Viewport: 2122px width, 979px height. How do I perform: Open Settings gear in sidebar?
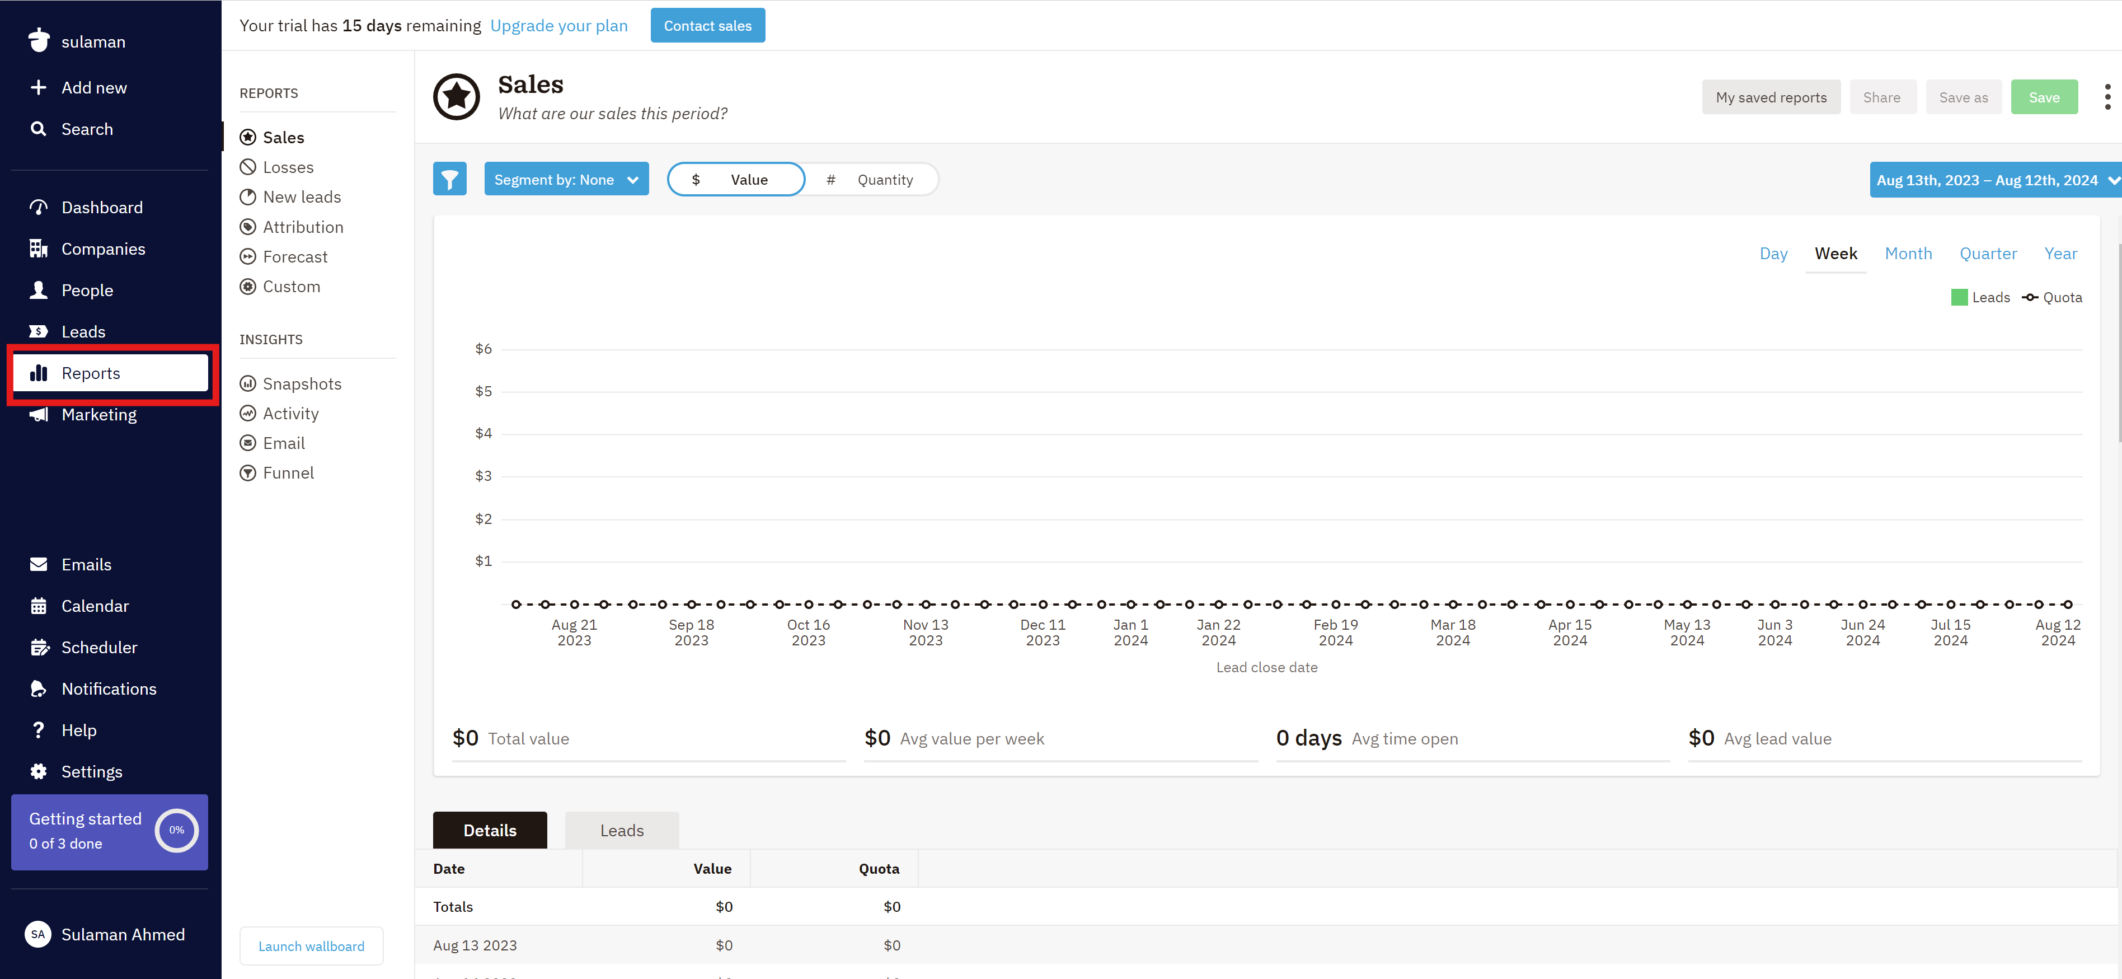pos(38,771)
